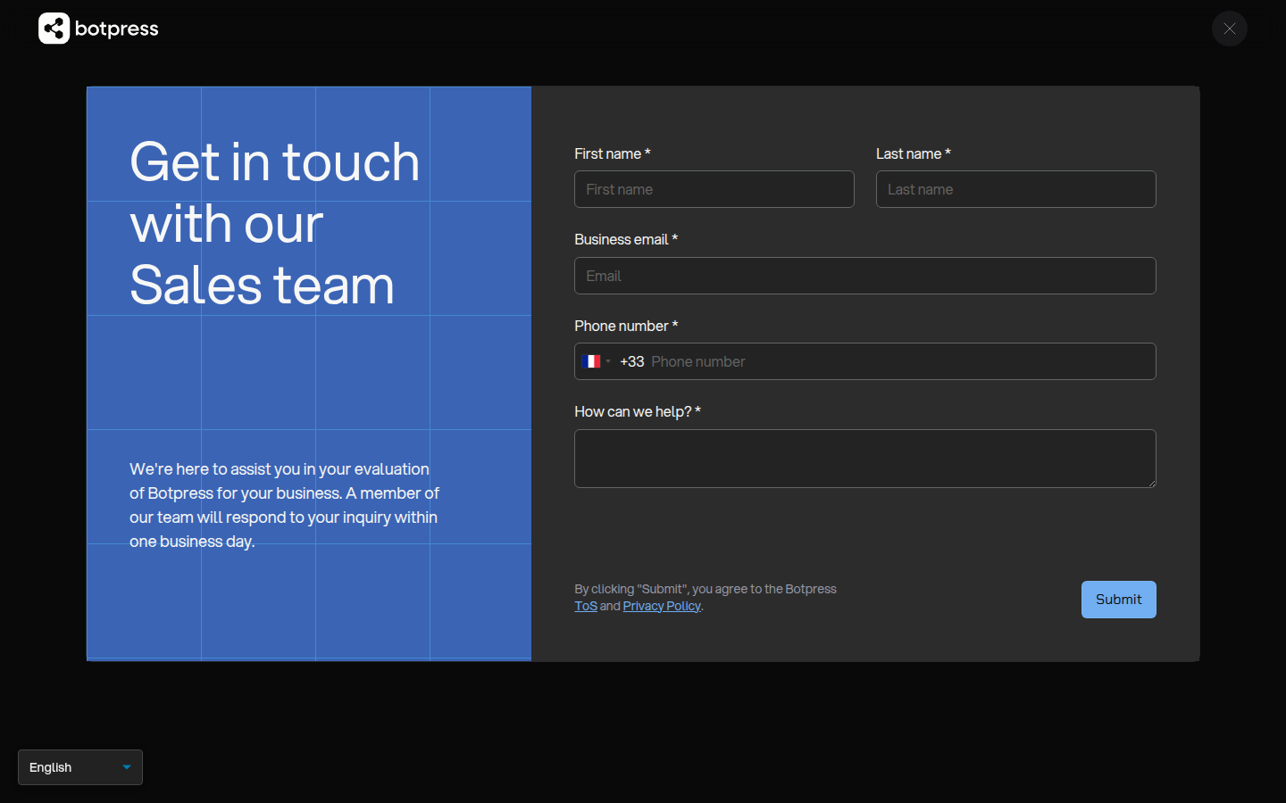Click the Botpress logo icon
Image resolution: width=1286 pixels, height=803 pixels.
pos(54,29)
